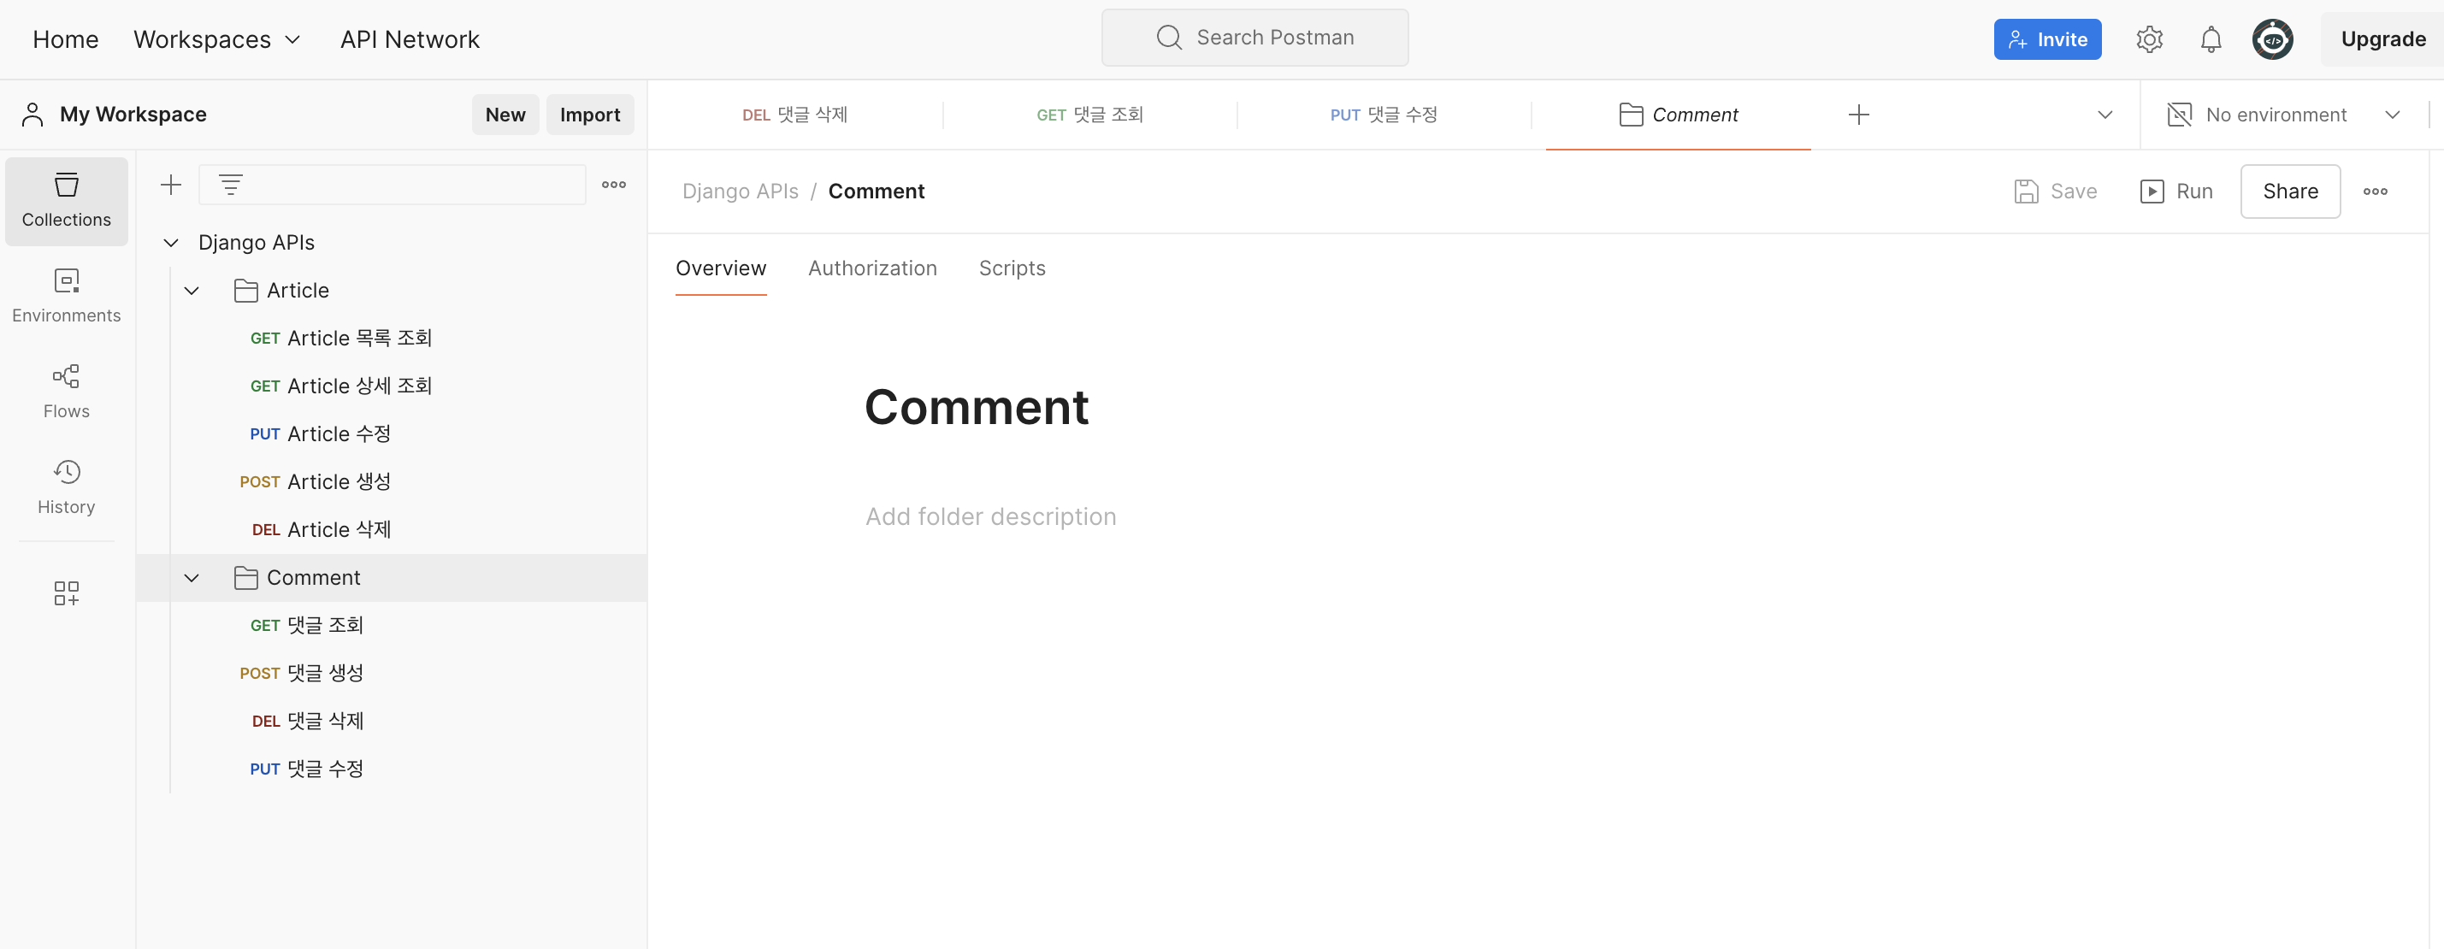
Task: Click the create new collection plus icon
Action: (x=171, y=185)
